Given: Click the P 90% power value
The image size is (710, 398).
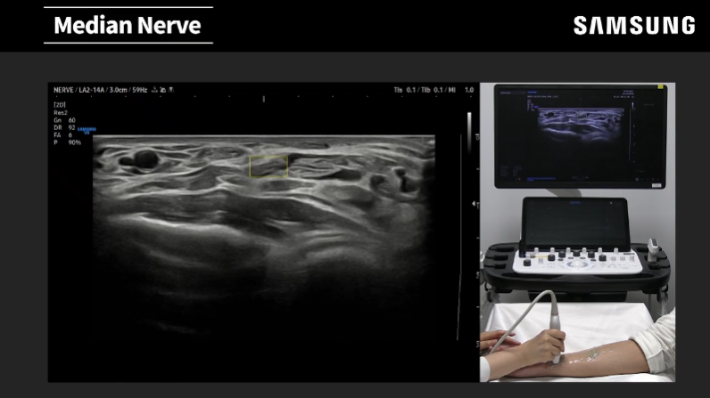Looking at the screenshot, I should [x=67, y=142].
